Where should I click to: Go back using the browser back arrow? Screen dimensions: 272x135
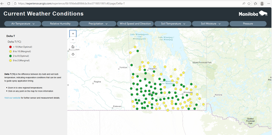tap(2, 3)
